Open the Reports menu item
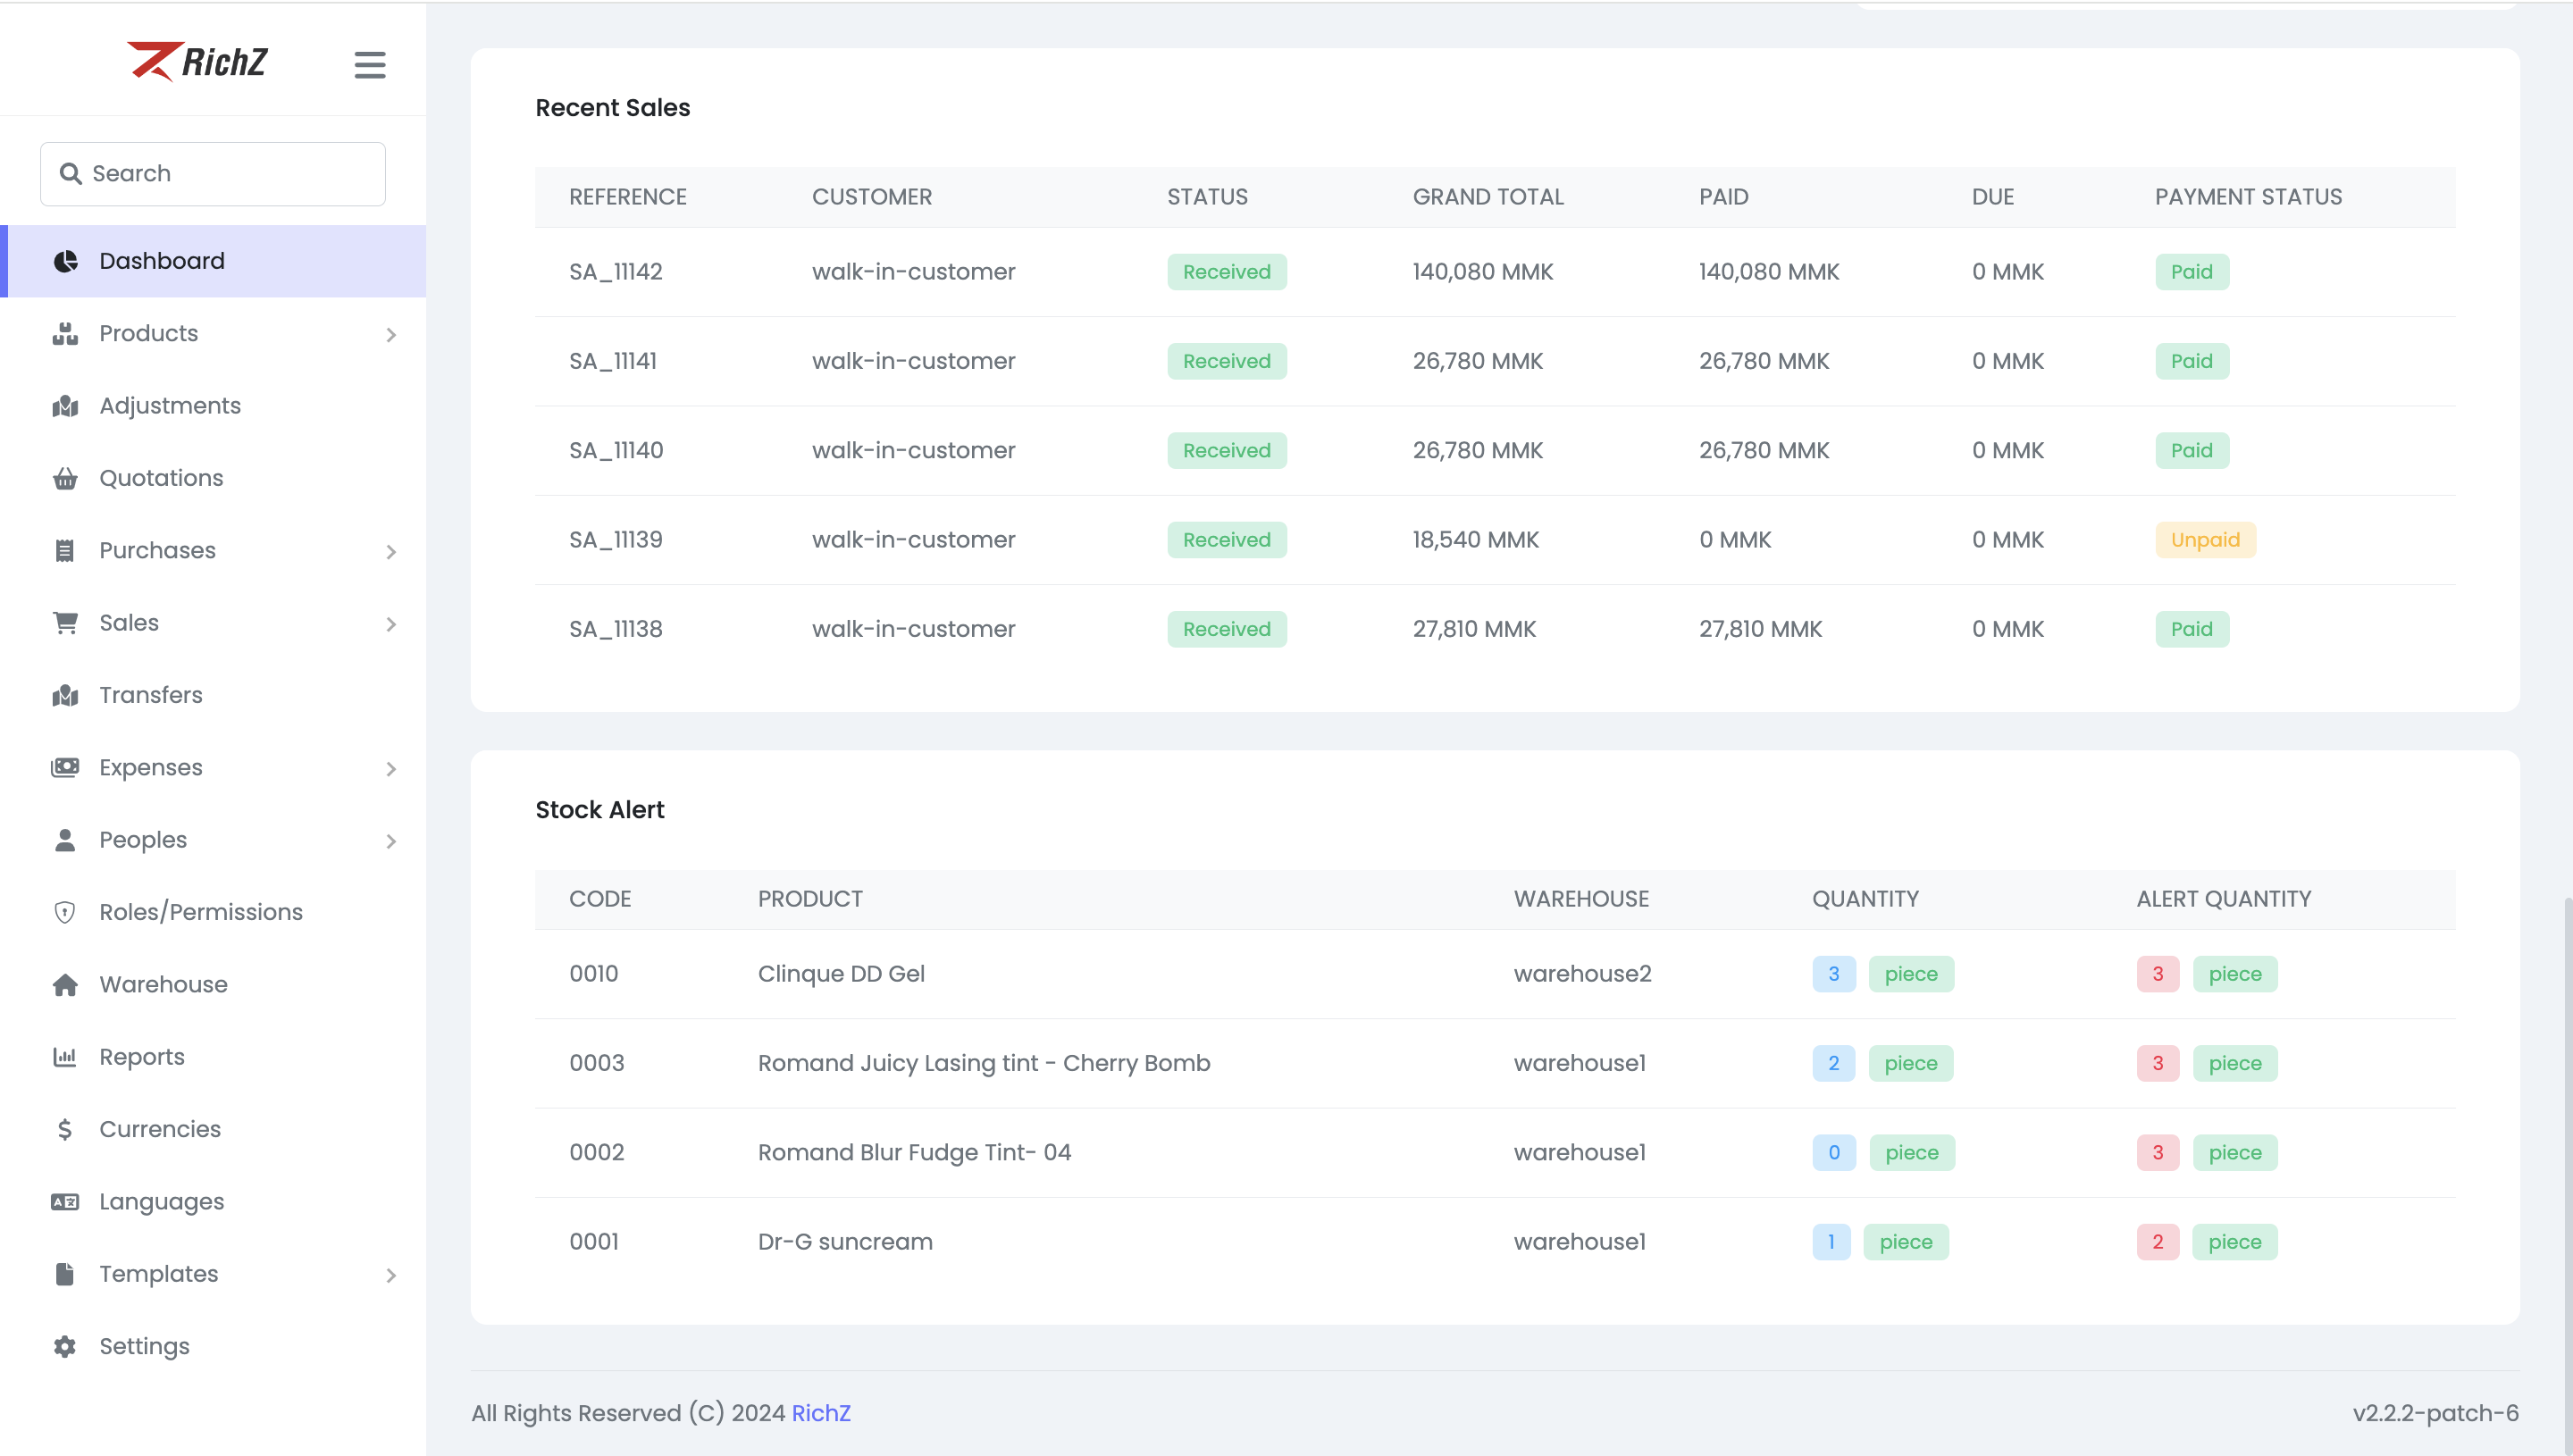Viewport: 2573px width, 1456px height. (x=213, y=1057)
